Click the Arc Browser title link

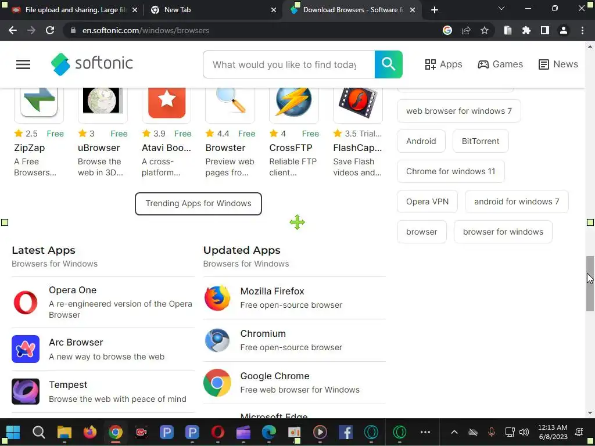click(x=76, y=342)
